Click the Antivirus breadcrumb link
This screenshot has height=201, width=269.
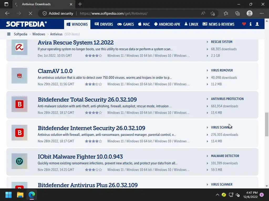(56, 34)
